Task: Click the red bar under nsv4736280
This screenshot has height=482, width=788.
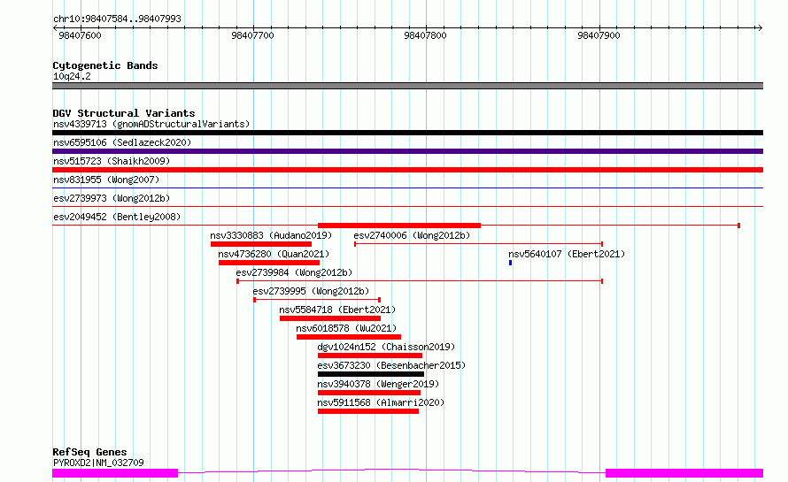Action: (269, 263)
